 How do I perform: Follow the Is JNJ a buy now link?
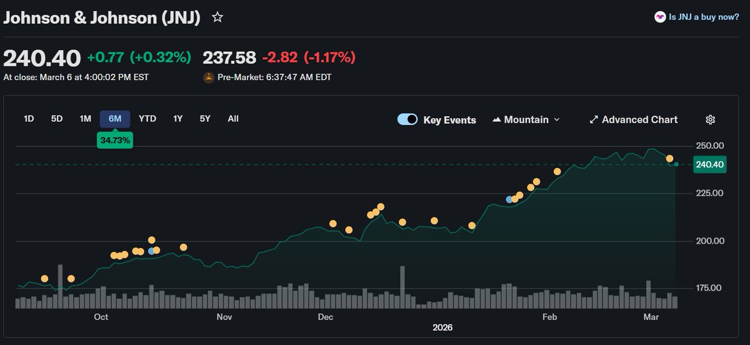(704, 17)
